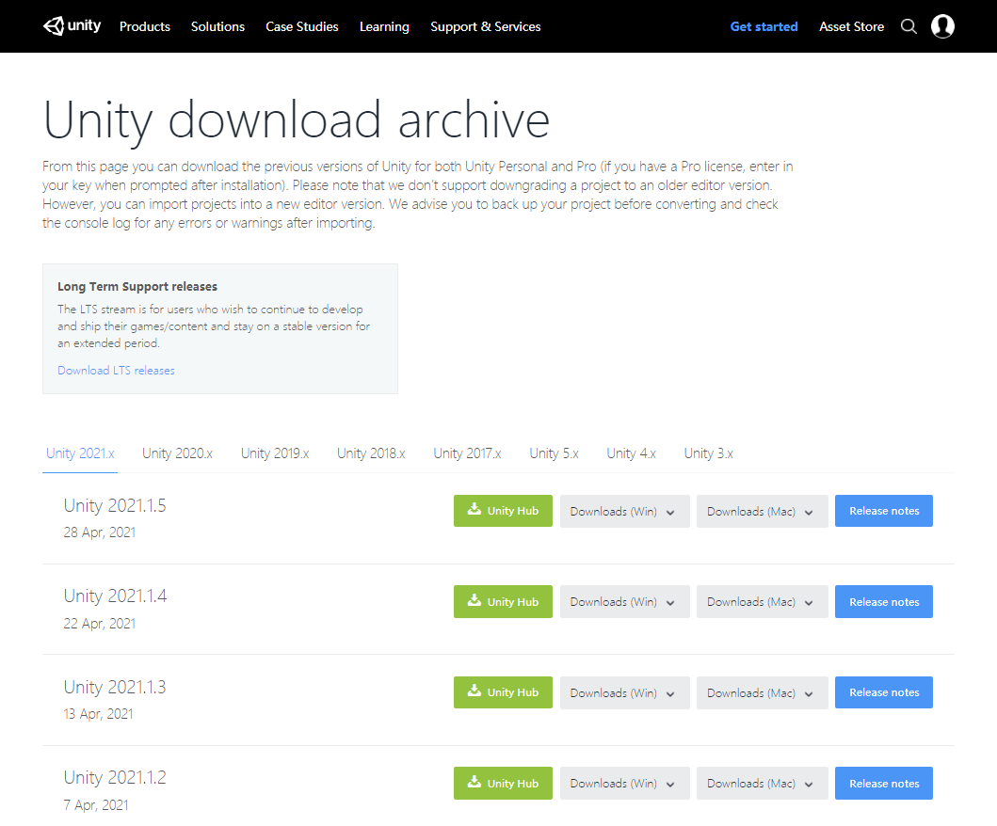
Task: Open the Asset Store page
Action: [851, 26]
